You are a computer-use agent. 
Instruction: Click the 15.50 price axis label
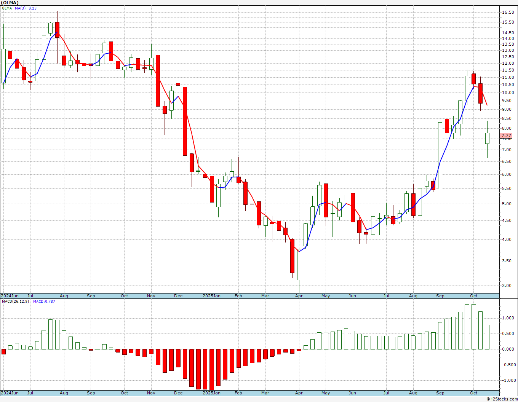coord(507,22)
